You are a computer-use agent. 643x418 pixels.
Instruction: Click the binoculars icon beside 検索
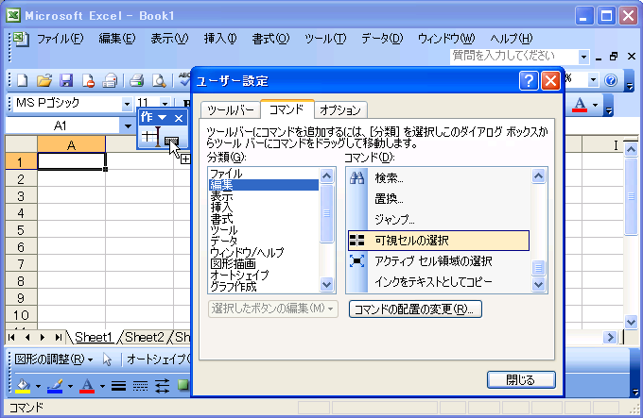(356, 178)
